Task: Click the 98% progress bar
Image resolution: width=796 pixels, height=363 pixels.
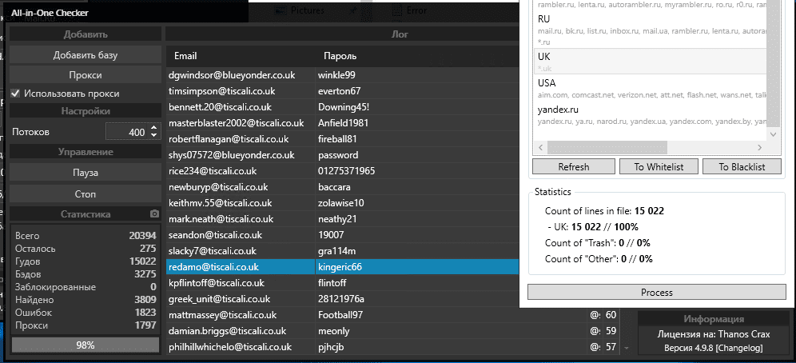Action: point(86,345)
